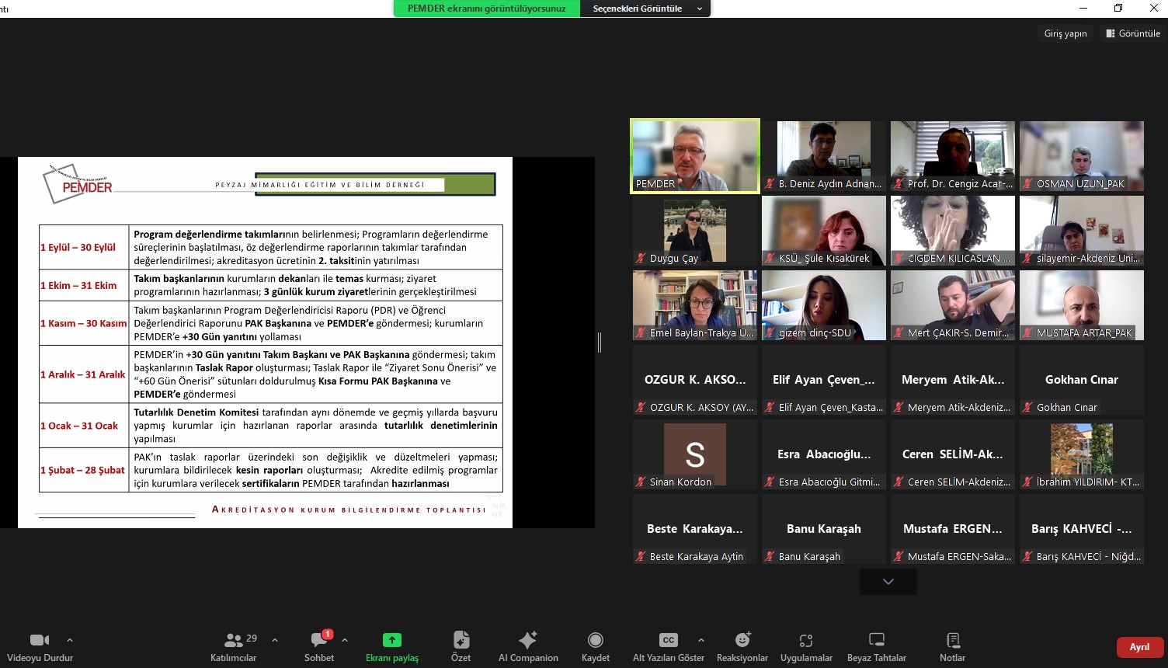Click the Giriş yapın sign-in button

pyautogui.click(x=1065, y=33)
